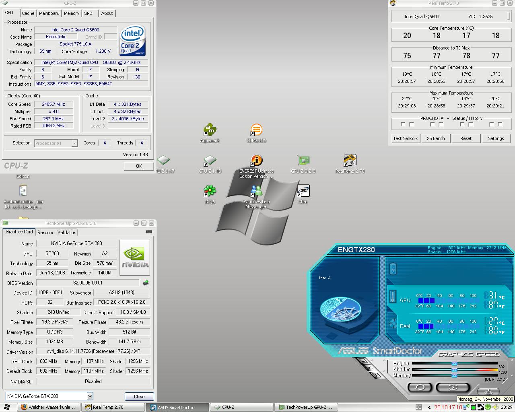Screen dimensions: 515x412
Task: Switch to the Validation tab in GPU-Z
Action: 67,233
